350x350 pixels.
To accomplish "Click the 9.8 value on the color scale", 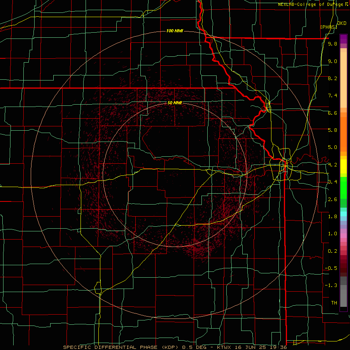I will pos(332,44).
